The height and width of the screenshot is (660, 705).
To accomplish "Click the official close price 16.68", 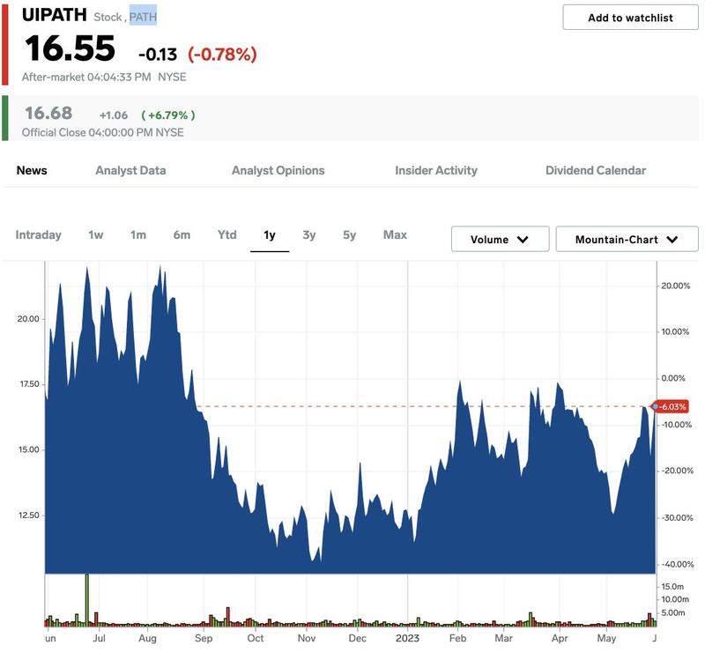I will [x=48, y=113].
